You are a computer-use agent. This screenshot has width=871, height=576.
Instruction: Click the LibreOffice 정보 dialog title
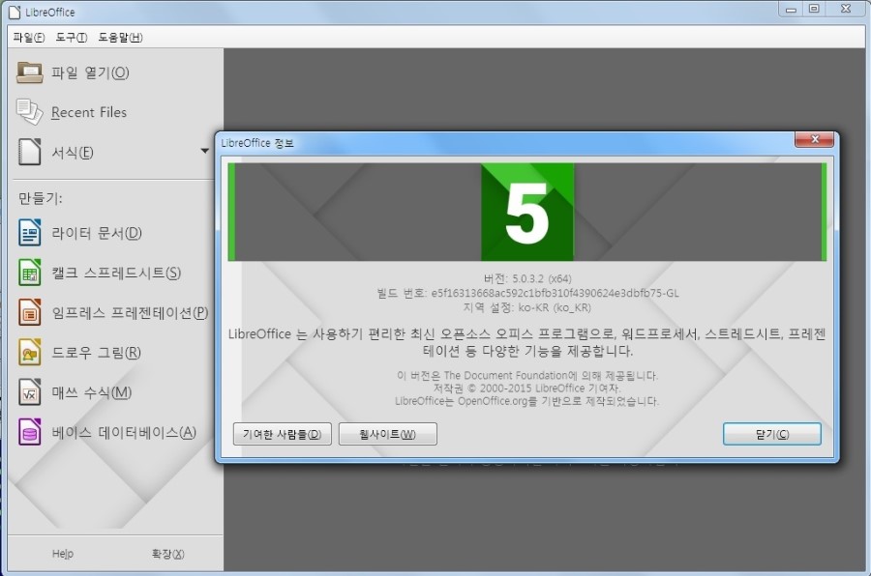click(257, 143)
